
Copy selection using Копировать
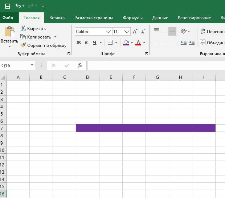36,37
